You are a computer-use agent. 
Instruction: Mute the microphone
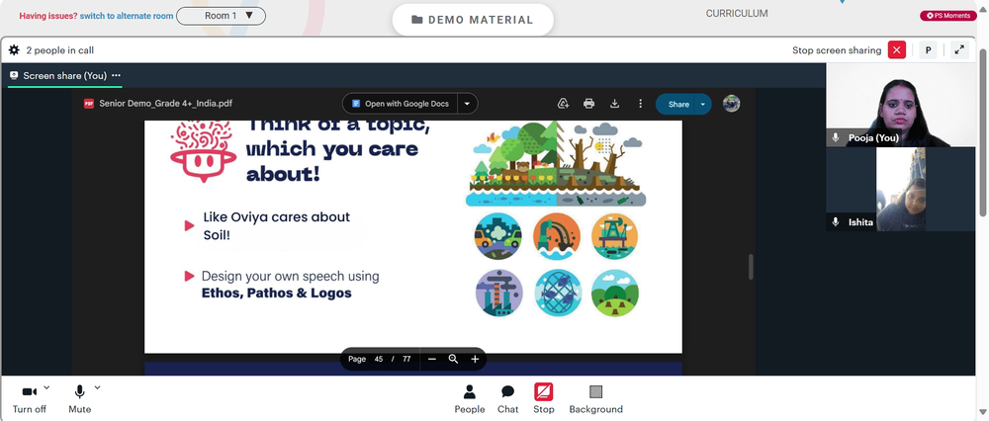tap(79, 398)
